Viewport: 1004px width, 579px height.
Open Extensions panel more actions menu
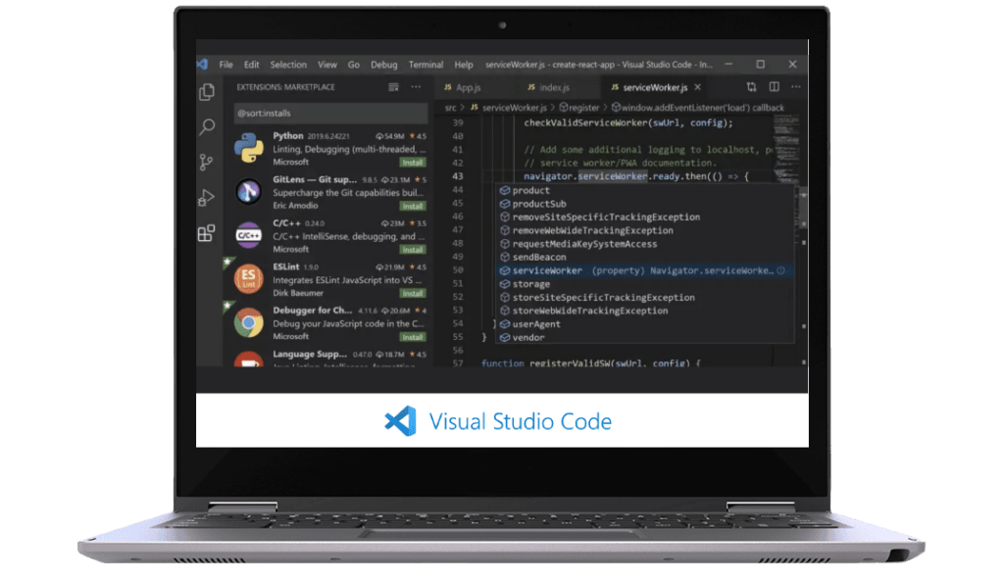click(x=416, y=87)
